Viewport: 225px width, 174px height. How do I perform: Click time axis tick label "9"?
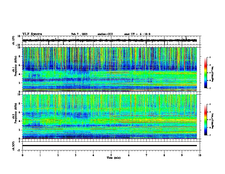tap(182, 155)
